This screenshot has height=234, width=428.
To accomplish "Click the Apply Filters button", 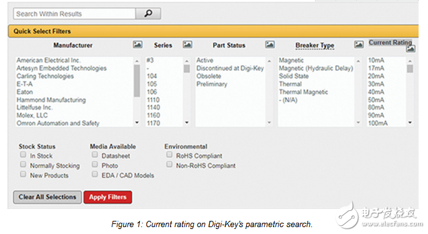I will click(x=108, y=197).
